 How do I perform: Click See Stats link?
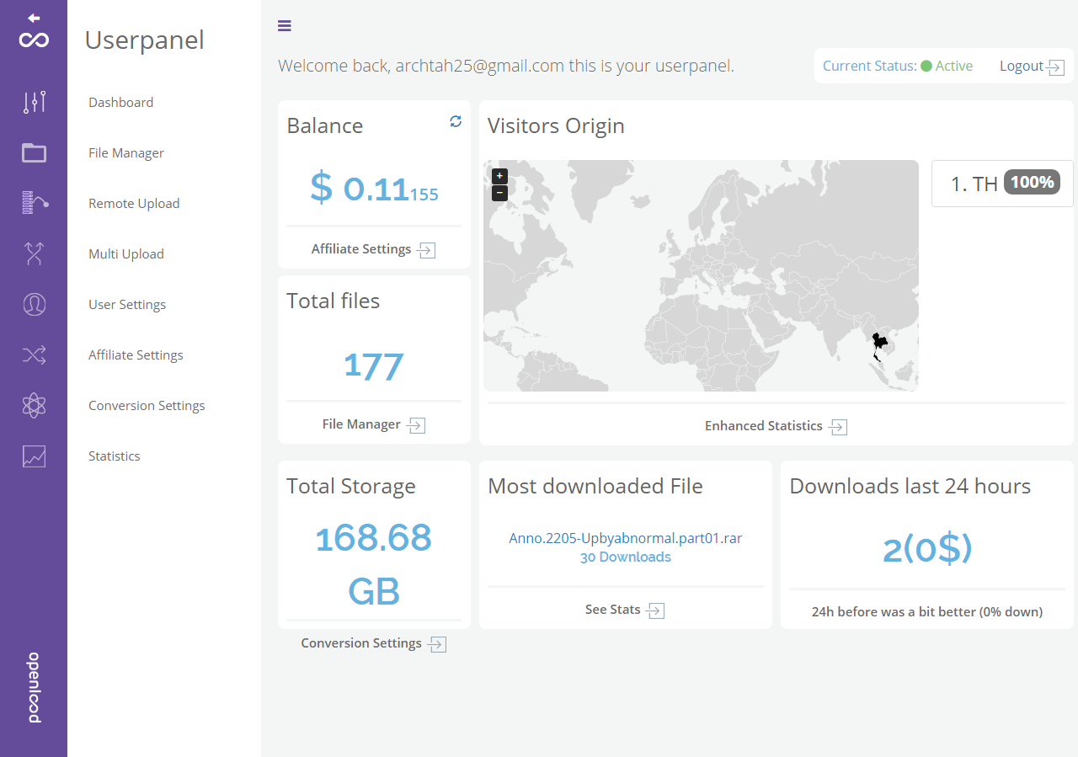[624, 610]
